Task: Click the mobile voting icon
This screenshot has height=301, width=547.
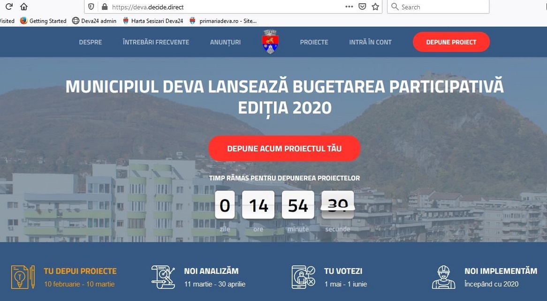Action: [303, 277]
